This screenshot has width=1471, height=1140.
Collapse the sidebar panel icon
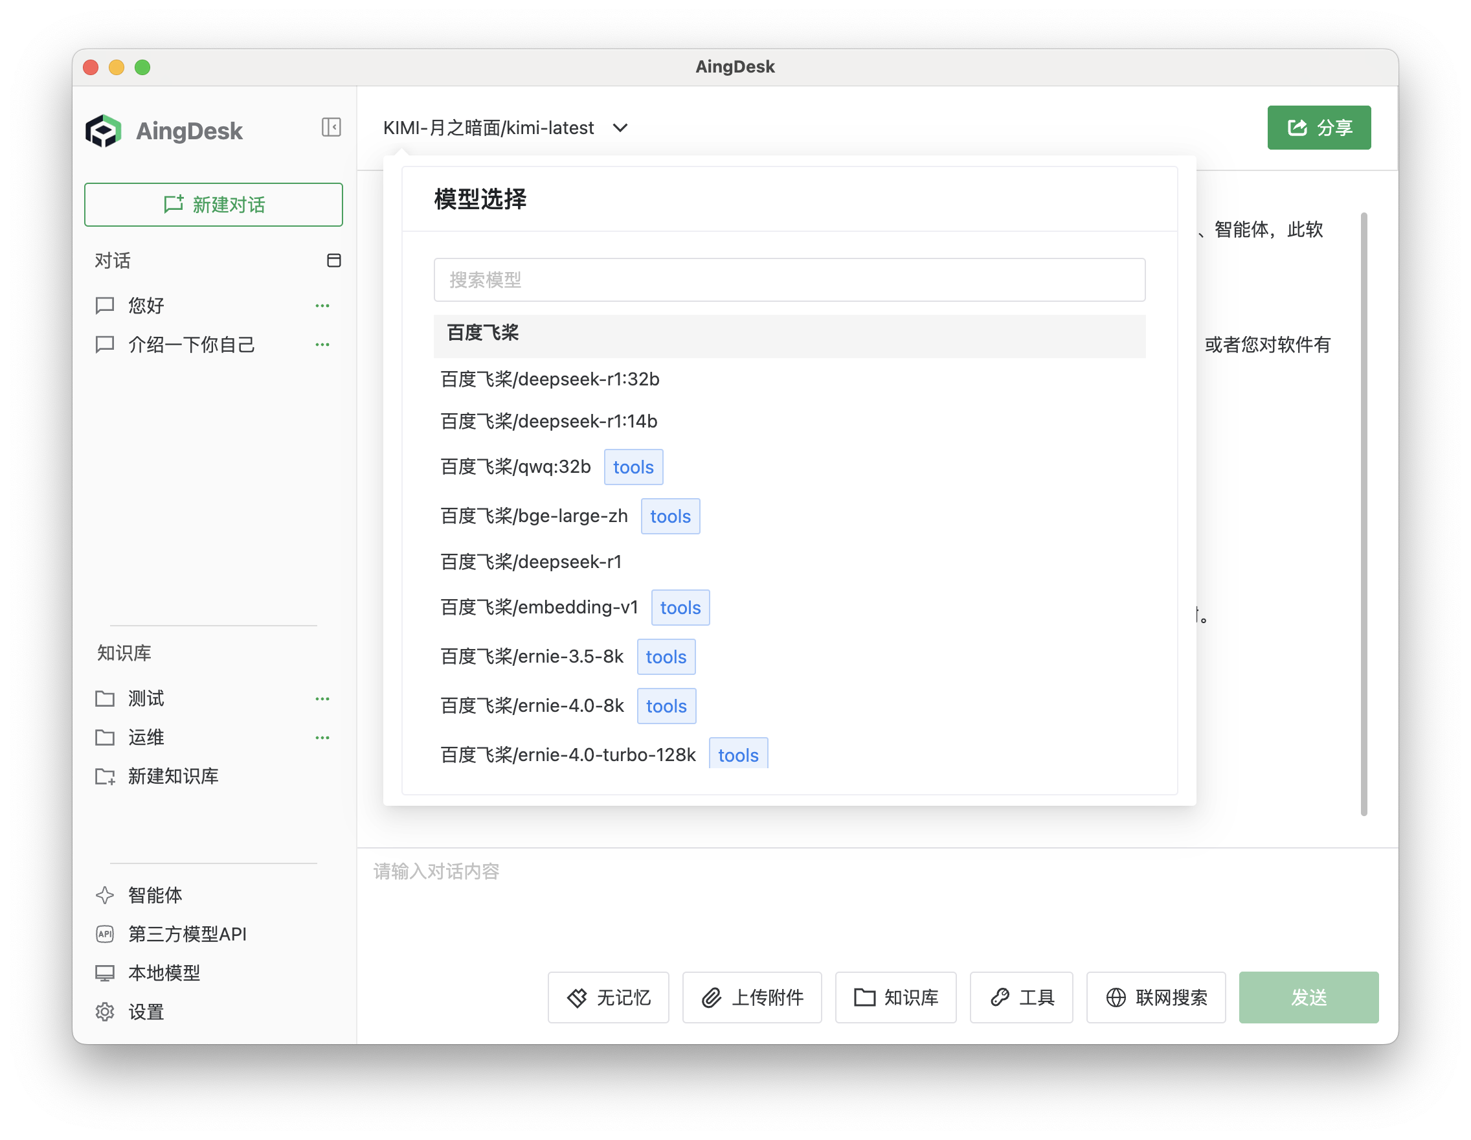click(x=331, y=128)
